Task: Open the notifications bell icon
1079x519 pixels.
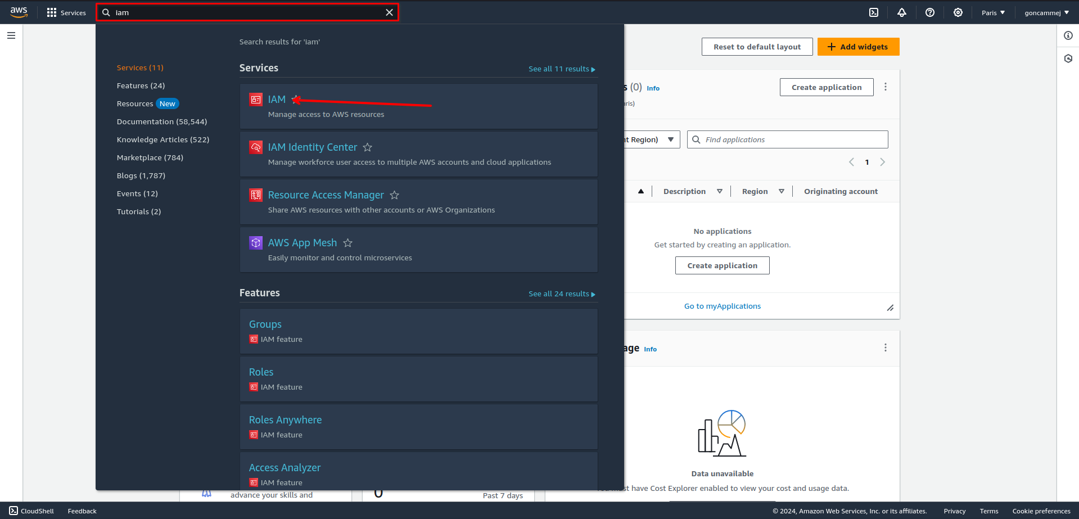Action: pyautogui.click(x=902, y=12)
